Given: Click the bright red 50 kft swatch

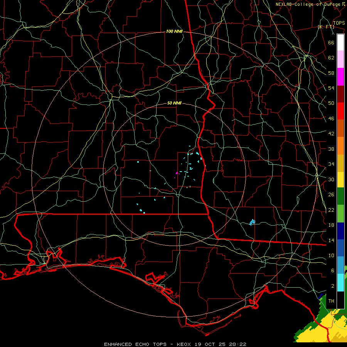Looking at the screenshot, I should click(340, 111).
